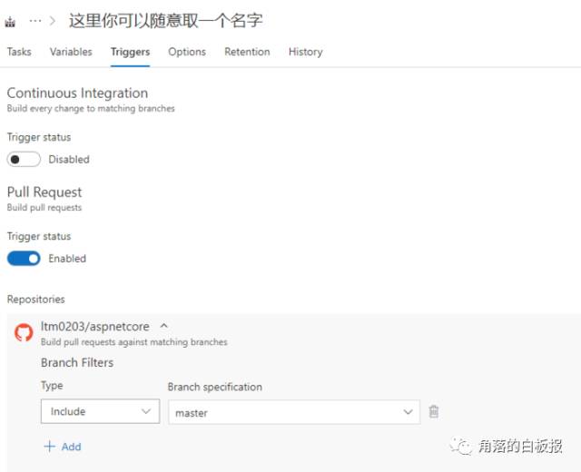Click 'Build pull requests against matching branches' text
The height and width of the screenshot is (472, 581).
point(134,342)
